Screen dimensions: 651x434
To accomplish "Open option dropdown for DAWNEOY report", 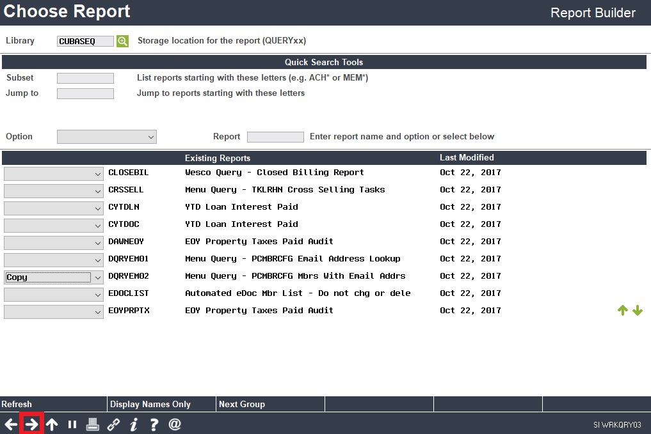I will (x=54, y=242).
